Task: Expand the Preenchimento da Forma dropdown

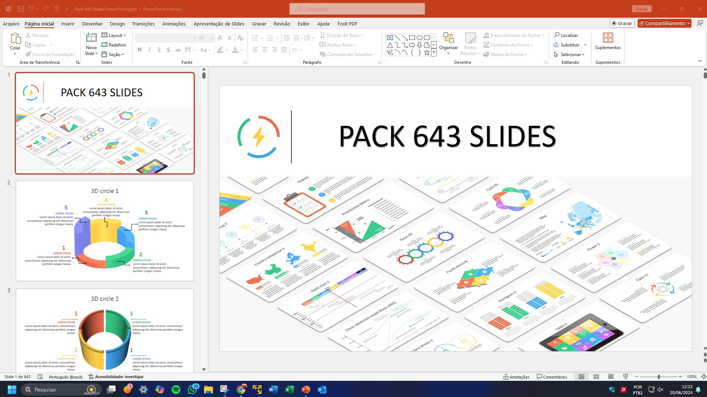Action: (x=542, y=35)
